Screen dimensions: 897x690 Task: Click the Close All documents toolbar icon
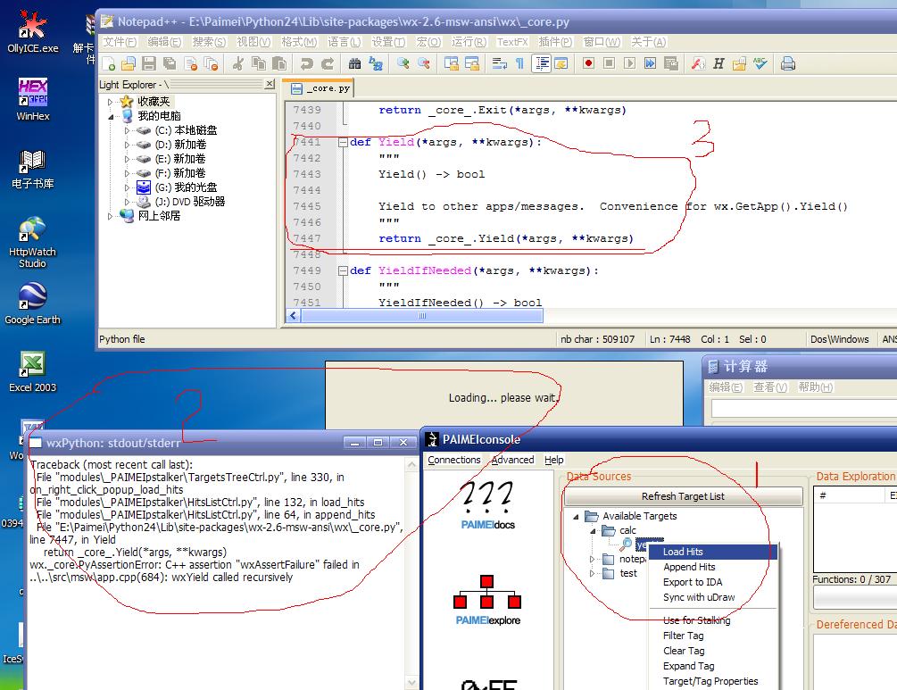tap(212, 63)
